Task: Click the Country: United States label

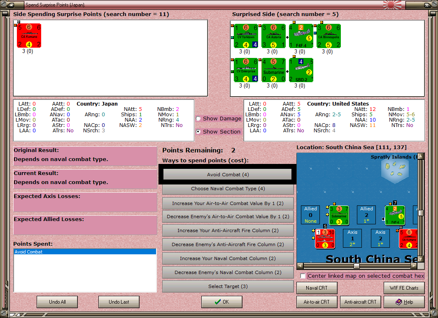Action: click(338, 104)
